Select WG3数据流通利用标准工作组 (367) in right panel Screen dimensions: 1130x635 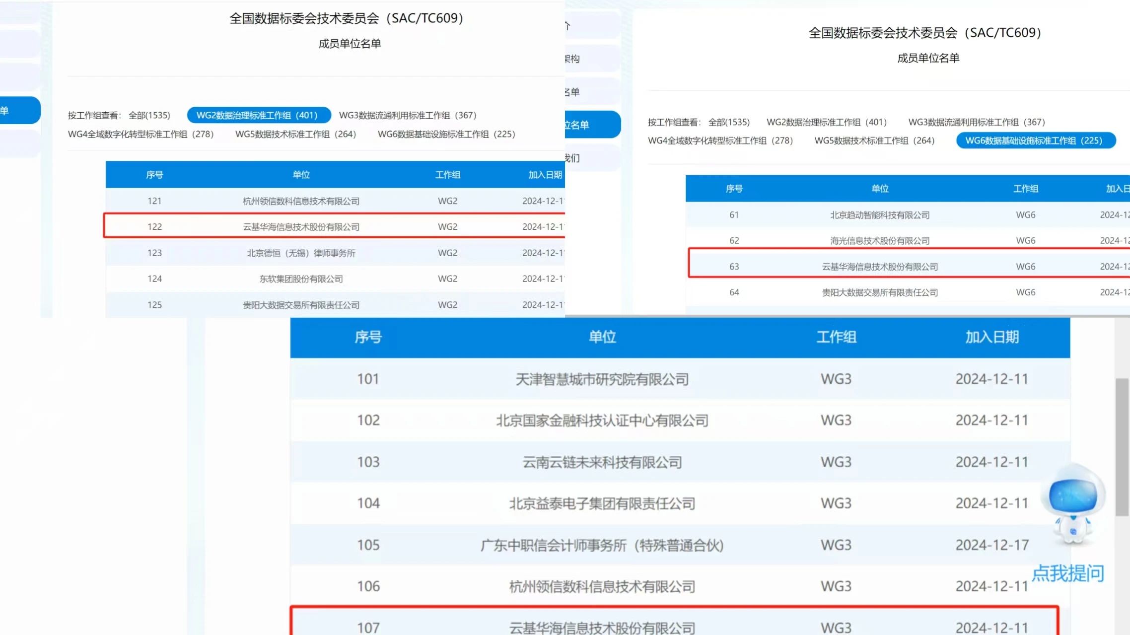977,122
